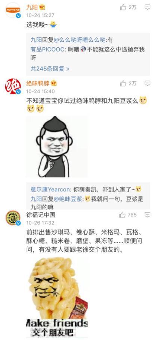Viewport: 155px width, 341px height.
Task: Open the reply icon on 九阳's comment
Action: (148, 7)
